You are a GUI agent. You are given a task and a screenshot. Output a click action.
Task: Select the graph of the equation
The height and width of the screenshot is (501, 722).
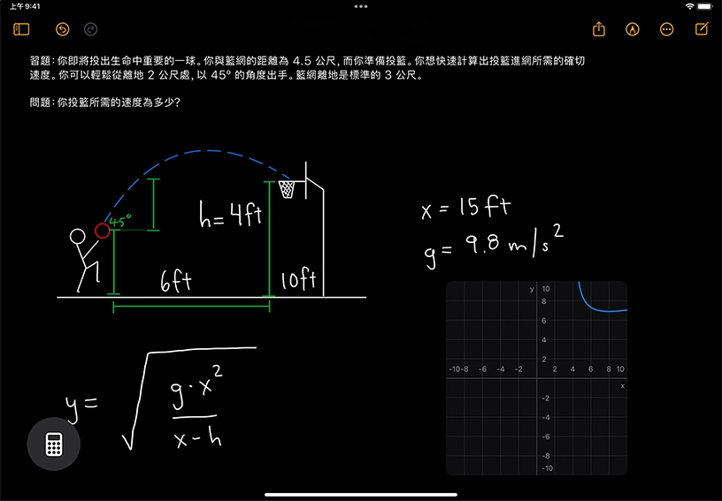tap(536, 378)
